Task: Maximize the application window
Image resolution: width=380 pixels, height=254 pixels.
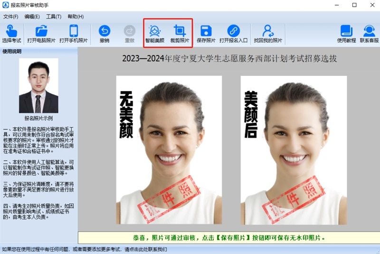Action: 354,5
